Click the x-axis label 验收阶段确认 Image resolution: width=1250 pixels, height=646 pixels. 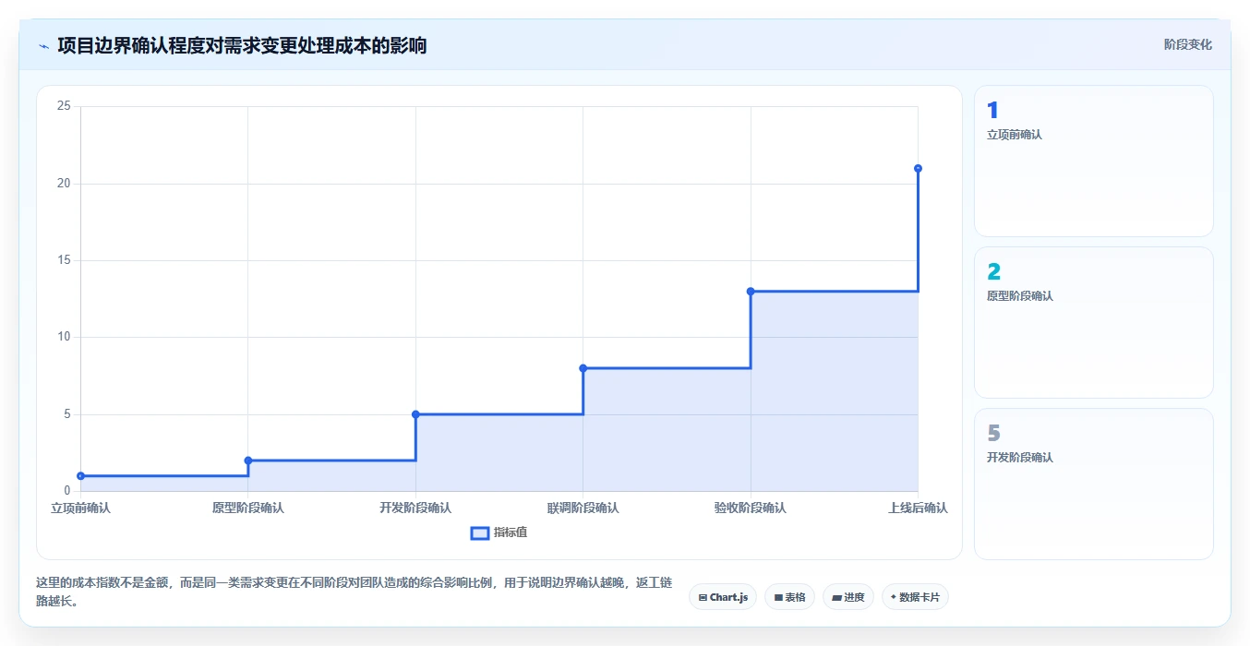(x=751, y=508)
